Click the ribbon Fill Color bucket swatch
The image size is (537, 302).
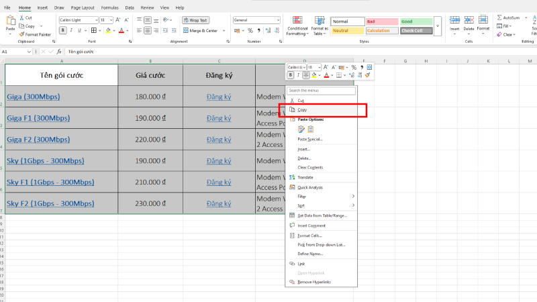[109, 30]
